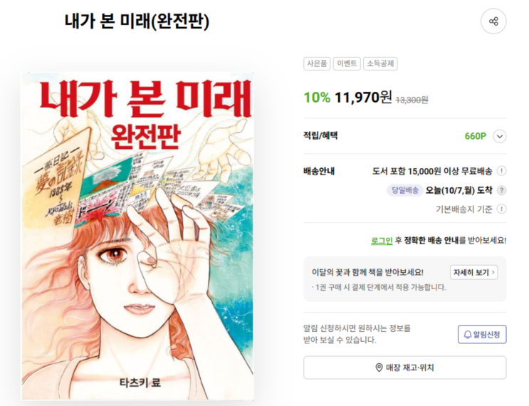Image resolution: width=529 pixels, height=406 pixels.
Task: Select the 사은품 tag
Action: pos(317,64)
